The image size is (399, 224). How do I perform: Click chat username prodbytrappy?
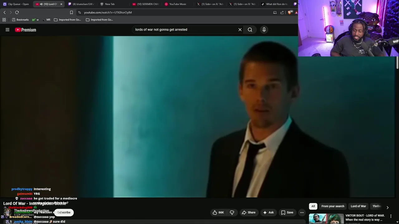(x=22, y=189)
